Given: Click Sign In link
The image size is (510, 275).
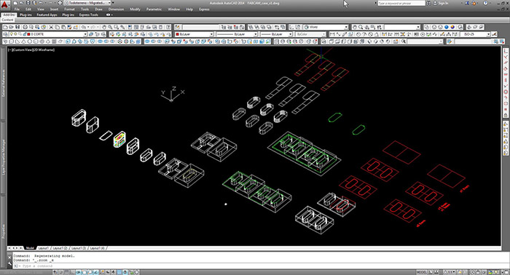Looking at the screenshot, I should click(x=443, y=3).
